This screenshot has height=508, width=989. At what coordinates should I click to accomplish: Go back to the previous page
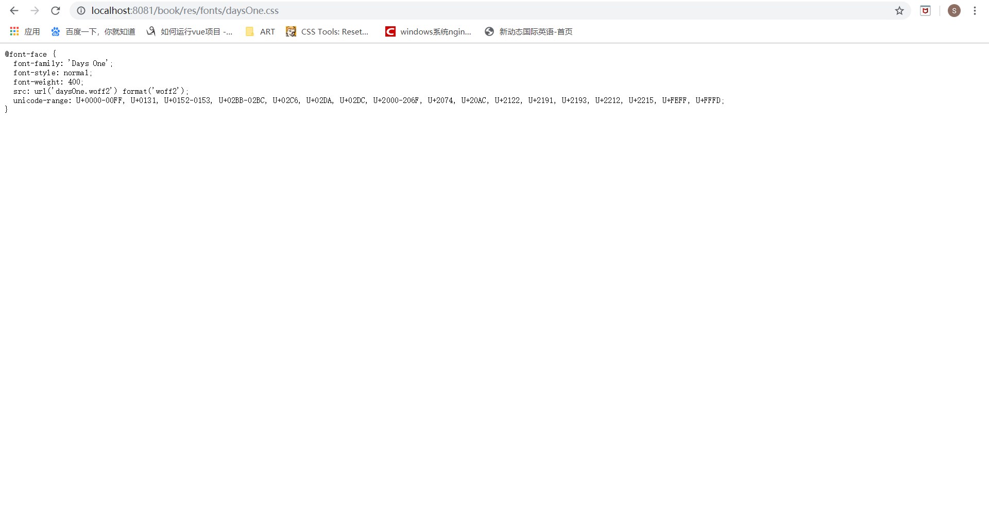(14, 10)
